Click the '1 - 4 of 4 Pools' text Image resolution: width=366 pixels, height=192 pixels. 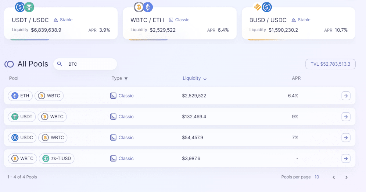click(22, 177)
